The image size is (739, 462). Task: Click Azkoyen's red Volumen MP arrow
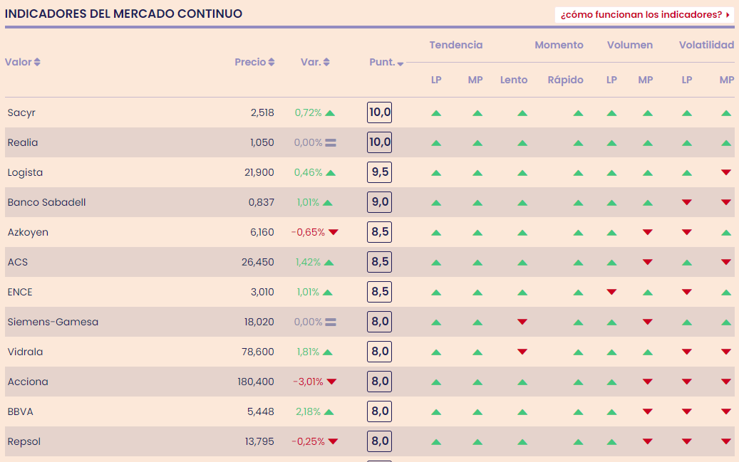tap(648, 232)
